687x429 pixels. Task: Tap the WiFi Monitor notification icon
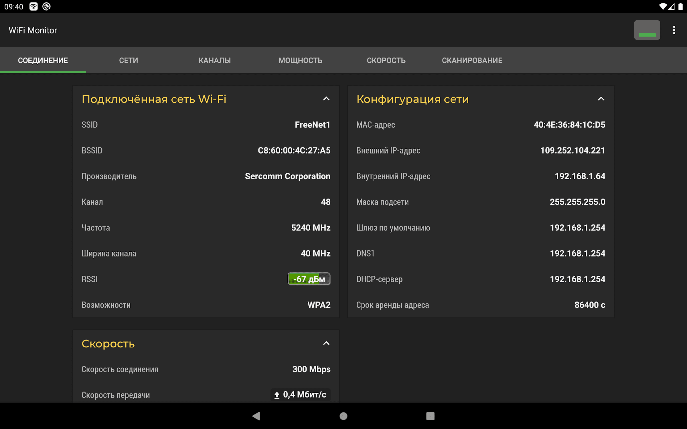tap(33, 6)
